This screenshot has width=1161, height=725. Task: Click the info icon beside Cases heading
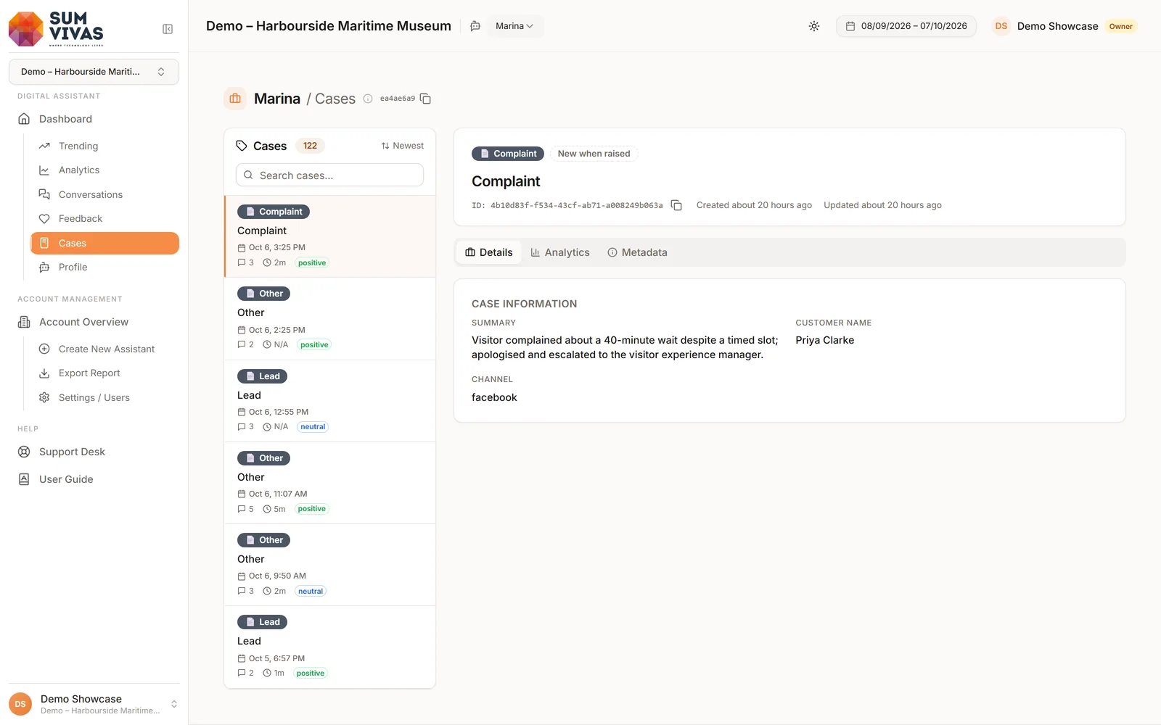[368, 99]
